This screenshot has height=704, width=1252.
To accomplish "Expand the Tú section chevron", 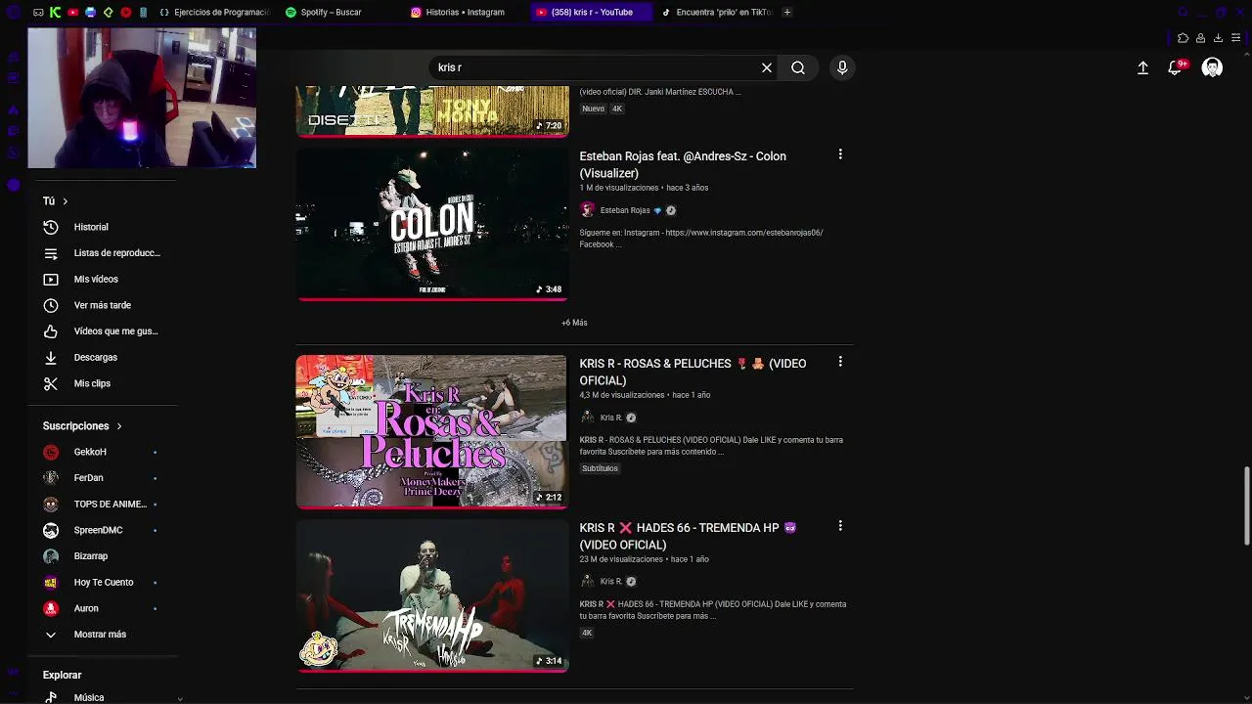I will tap(65, 201).
